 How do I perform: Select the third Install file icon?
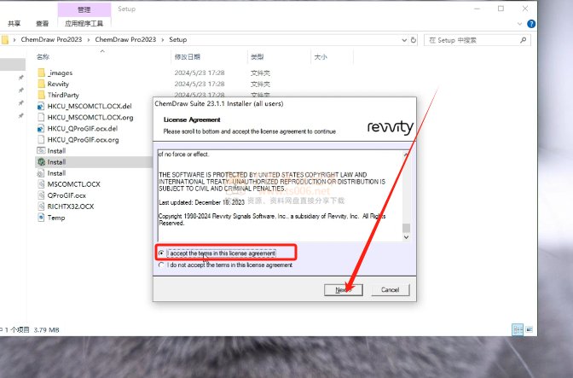pyautogui.click(x=41, y=173)
